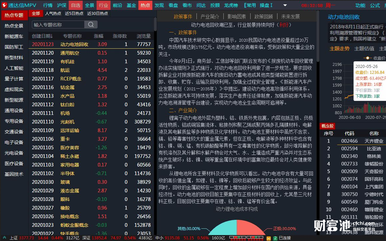Select 热点专题 in the left sidebar
Viewport: 386px width, 241px height.
(x=14, y=15)
